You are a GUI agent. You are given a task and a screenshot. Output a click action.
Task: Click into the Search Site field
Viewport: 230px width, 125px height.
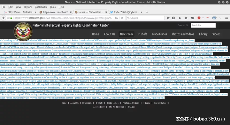(203, 25)
